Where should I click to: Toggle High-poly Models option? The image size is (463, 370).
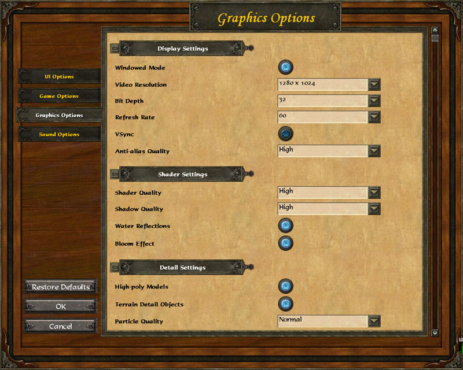pyautogui.click(x=285, y=286)
